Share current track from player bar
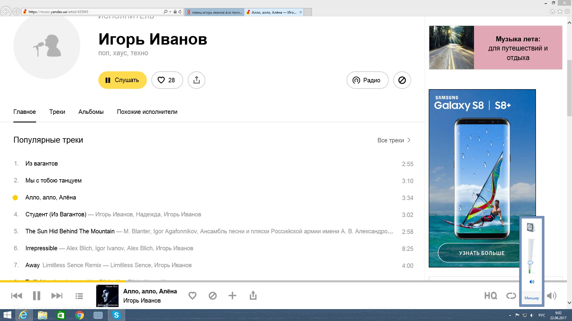Viewport: 572px width, 321px height. (253, 295)
